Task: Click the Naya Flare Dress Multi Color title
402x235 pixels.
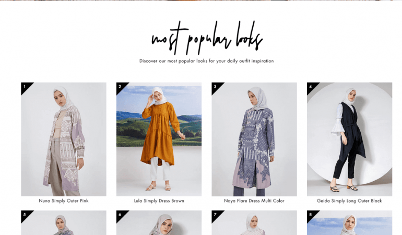Action: [254, 201]
